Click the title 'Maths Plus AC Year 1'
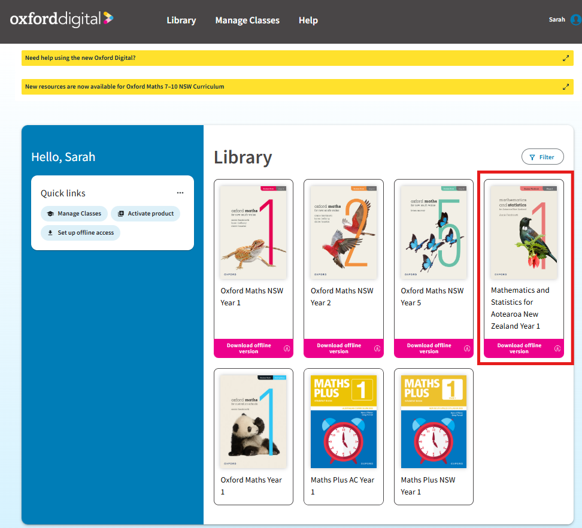Image resolution: width=582 pixels, height=528 pixels. click(342, 485)
